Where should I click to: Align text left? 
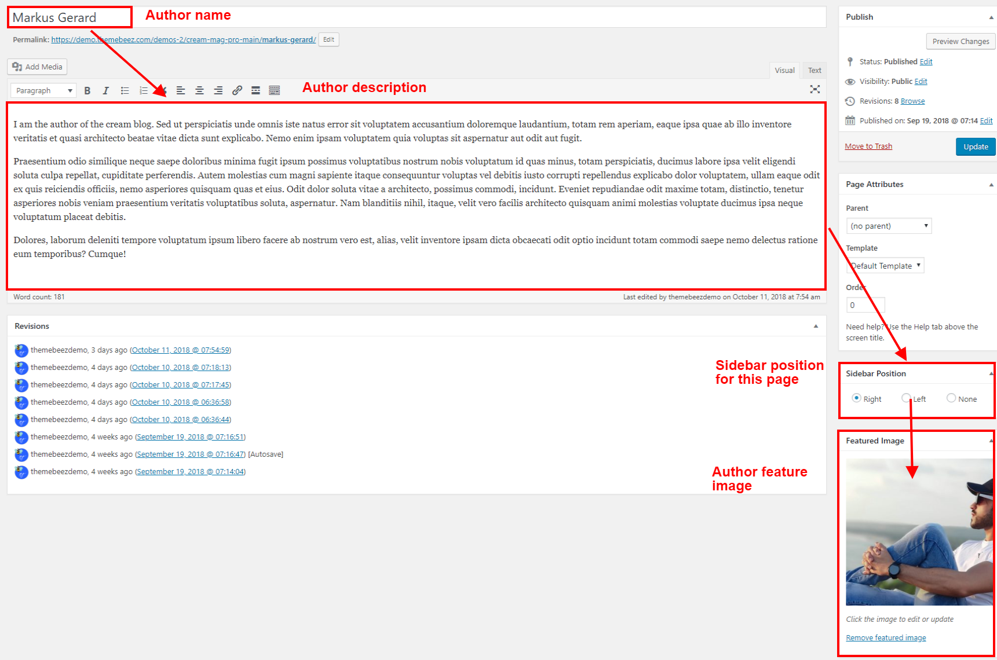[x=181, y=90]
